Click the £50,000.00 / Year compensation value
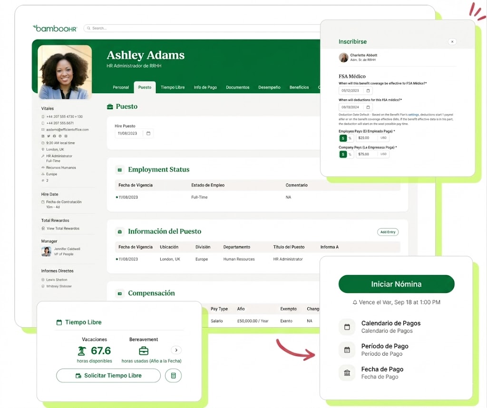Screen dimensions: 487x408 tap(253, 321)
